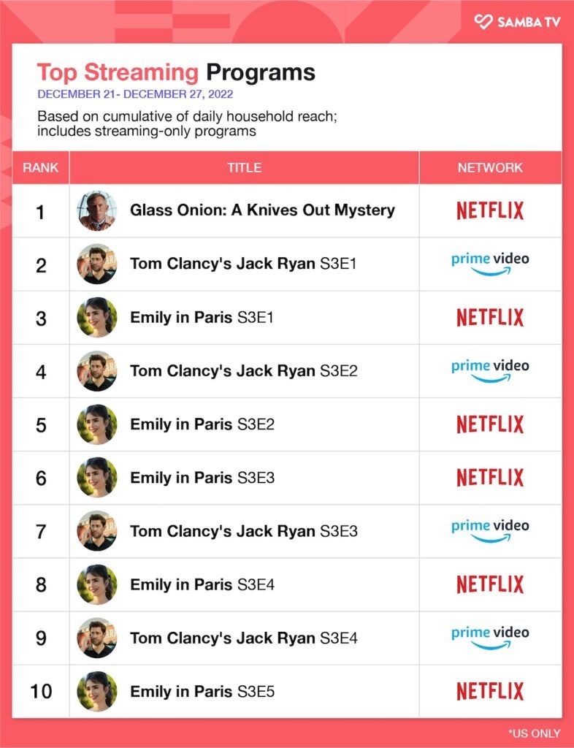Click the Prime Video logo in rank 2 row
This screenshot has height=748, width=574.
click(x=490, y=264)
